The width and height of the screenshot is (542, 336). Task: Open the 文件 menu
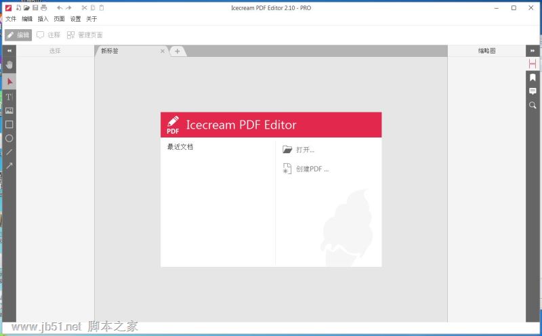point(11,19)
